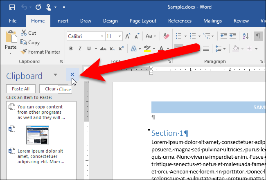
Task: Paste the 'Lorem ipsum dolor sit' clipboard item
Action: pyautogui.click(x=41, y=156)
